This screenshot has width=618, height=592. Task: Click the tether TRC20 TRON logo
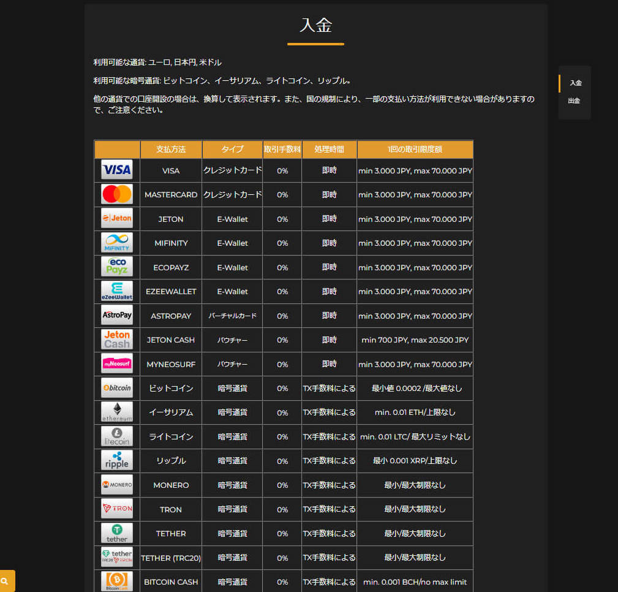[116, 557]
